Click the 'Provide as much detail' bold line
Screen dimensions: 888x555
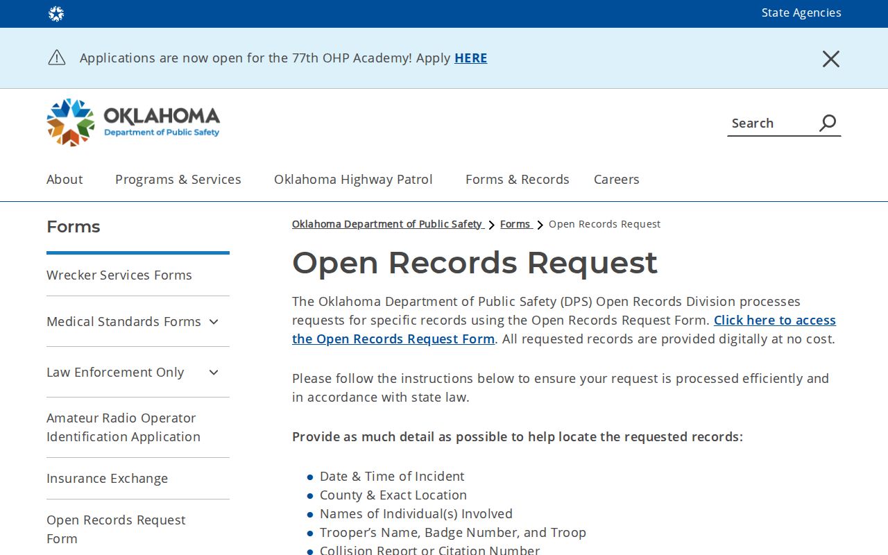[518, 436]
